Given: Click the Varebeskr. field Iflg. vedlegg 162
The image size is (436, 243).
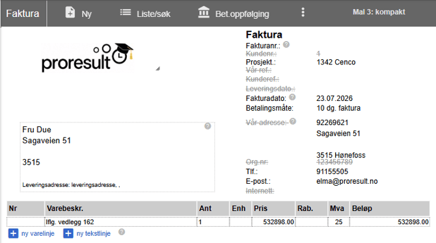Looking at the screenshot, I should coord(120,222).
